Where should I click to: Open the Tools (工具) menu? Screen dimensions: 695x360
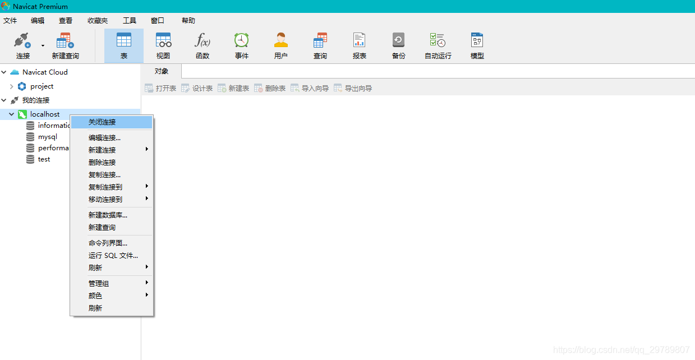click(130, 20)
